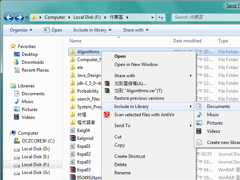The image size is (240, 180).
Task: Click Music note icon in sidebar Libraries
Action: coord(17,101)
